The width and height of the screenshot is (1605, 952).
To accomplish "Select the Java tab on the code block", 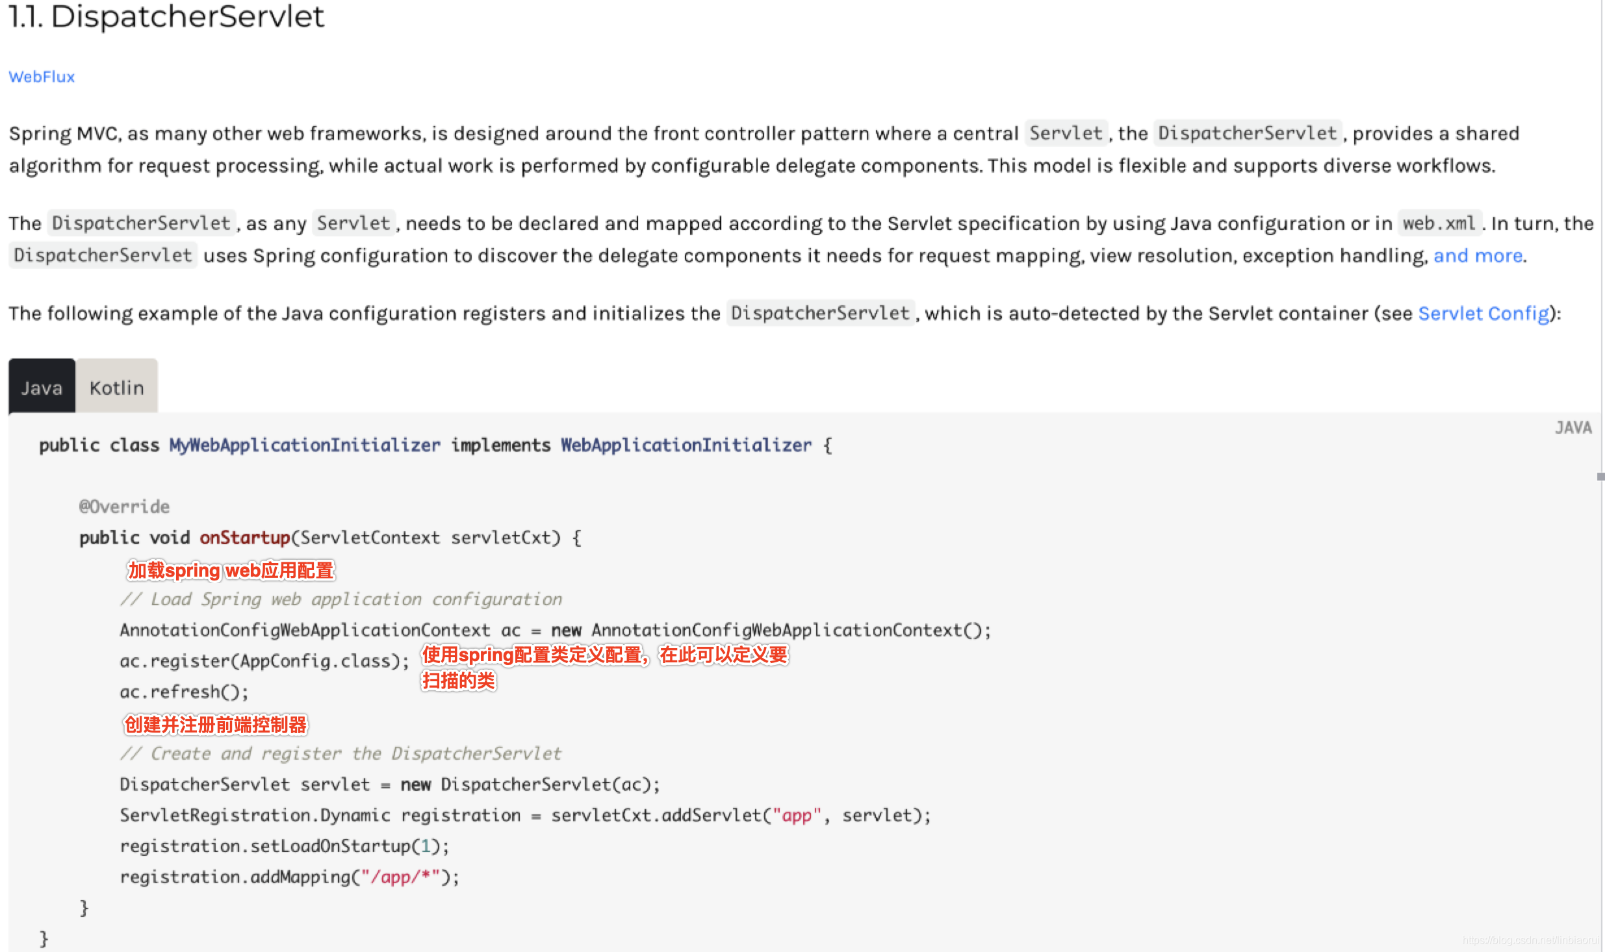I will tap(42, 386).
